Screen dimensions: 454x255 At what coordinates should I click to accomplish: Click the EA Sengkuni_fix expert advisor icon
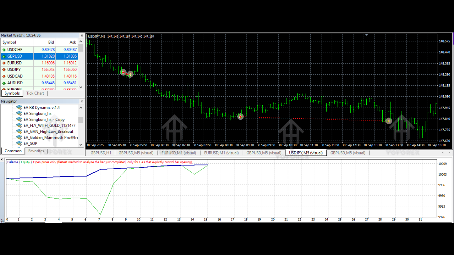pyautogui.click(x=19, y=113)
